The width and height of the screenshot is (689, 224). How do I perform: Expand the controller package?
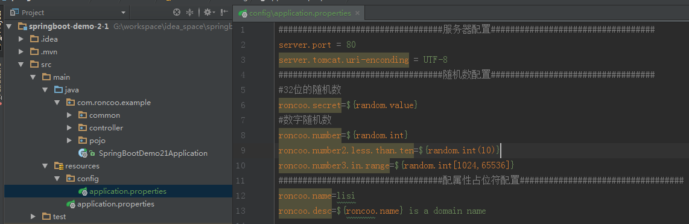tap(69, 128)
